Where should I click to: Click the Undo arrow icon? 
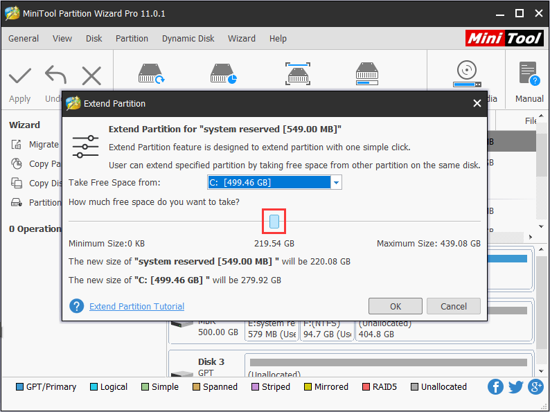pyautogui.click(x=56, y=75)
